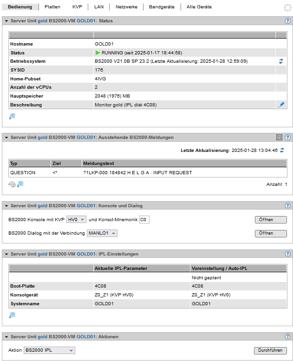
Task: Click Durchführen to execute the action
Action: [x=270, y=351]
